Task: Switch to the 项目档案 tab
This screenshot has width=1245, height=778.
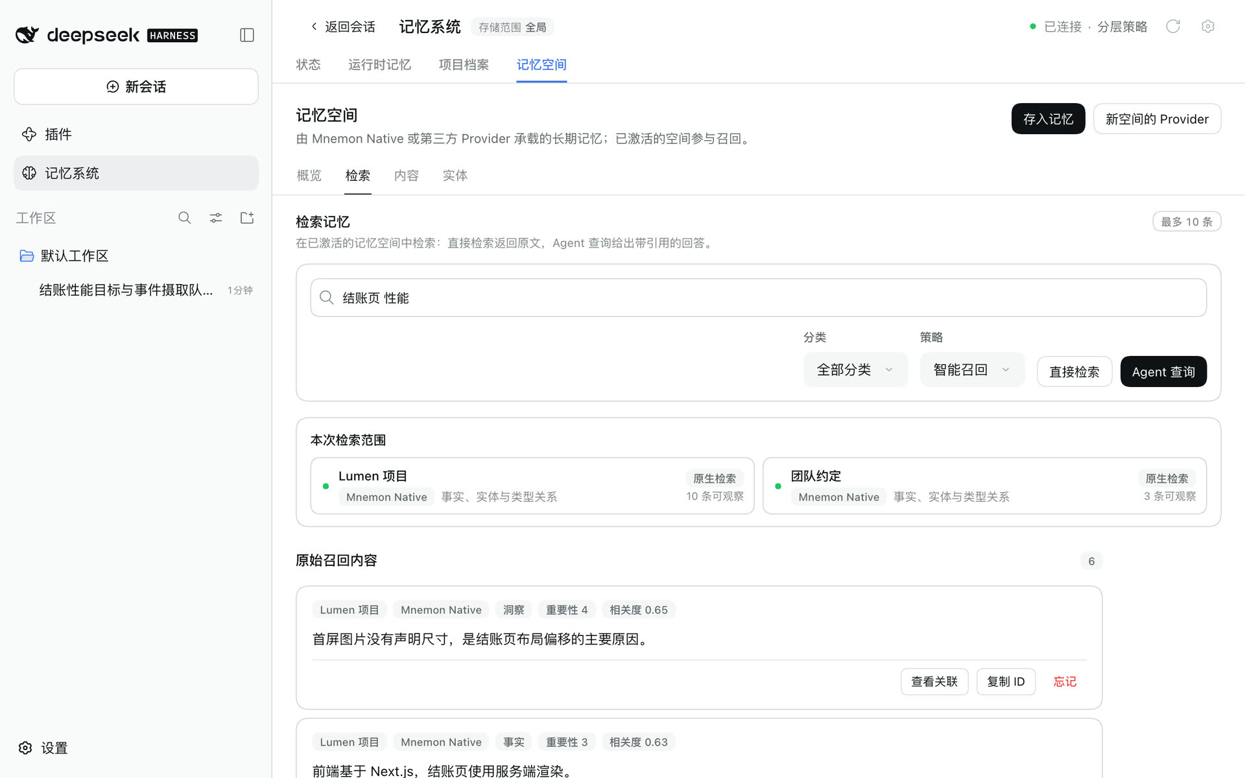Action: [464, 65]
